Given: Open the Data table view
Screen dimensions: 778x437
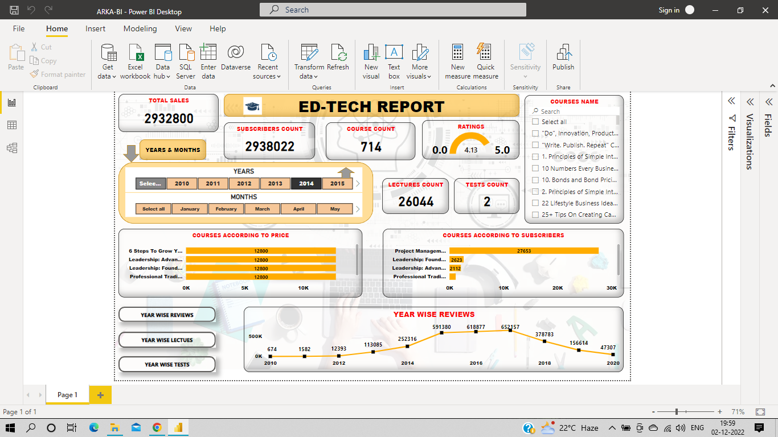Looking at the screenshot, I should tap(12, 125).
